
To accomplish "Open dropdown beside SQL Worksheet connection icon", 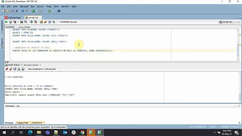I will tap(53, 11).
